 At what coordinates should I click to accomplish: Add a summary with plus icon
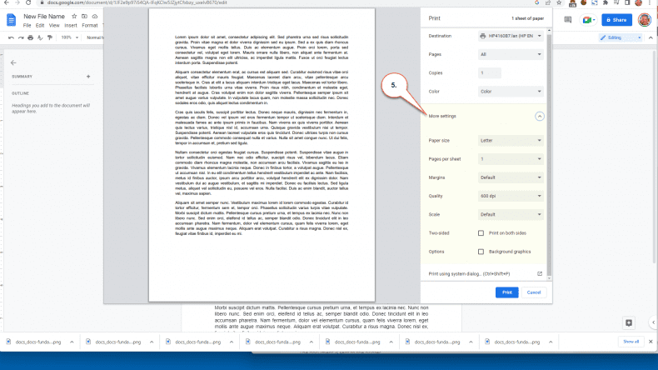[x=88, y=77]
